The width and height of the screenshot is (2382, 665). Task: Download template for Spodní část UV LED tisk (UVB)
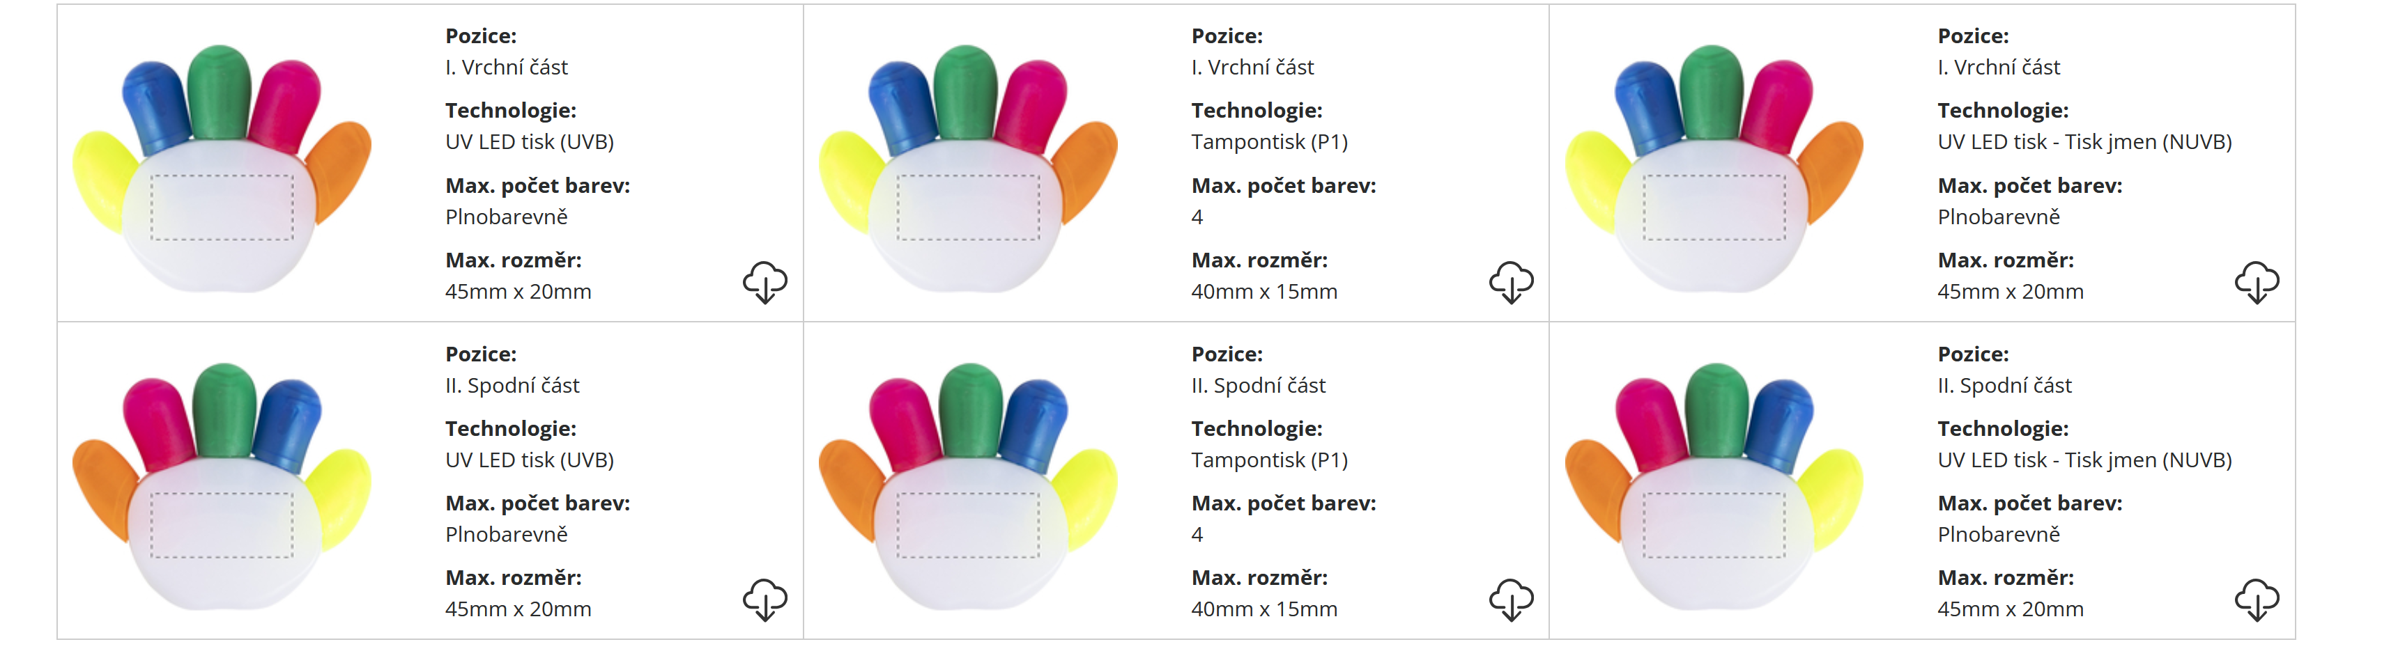point(764,600)
